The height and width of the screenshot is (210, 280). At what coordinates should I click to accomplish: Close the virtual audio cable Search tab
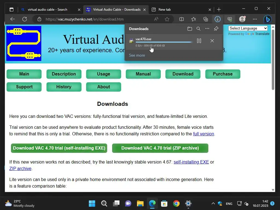pyautogui.click(x=79, y=10)
